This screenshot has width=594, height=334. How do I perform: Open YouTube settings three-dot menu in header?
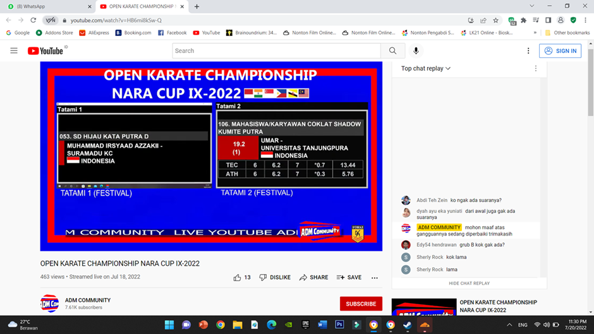[528, 51]
